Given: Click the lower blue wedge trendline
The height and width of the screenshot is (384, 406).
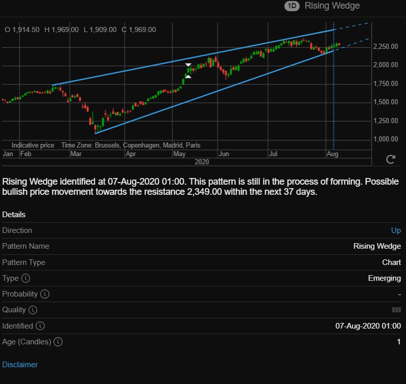Looking at the screenshot, I should (x=214, y=92).
